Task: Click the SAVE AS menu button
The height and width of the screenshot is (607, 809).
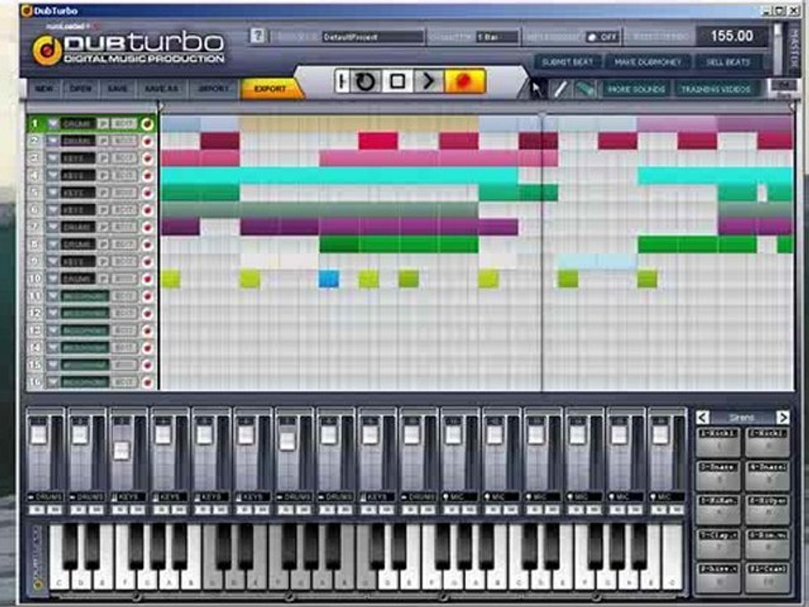Action: (x=161, y=89)
